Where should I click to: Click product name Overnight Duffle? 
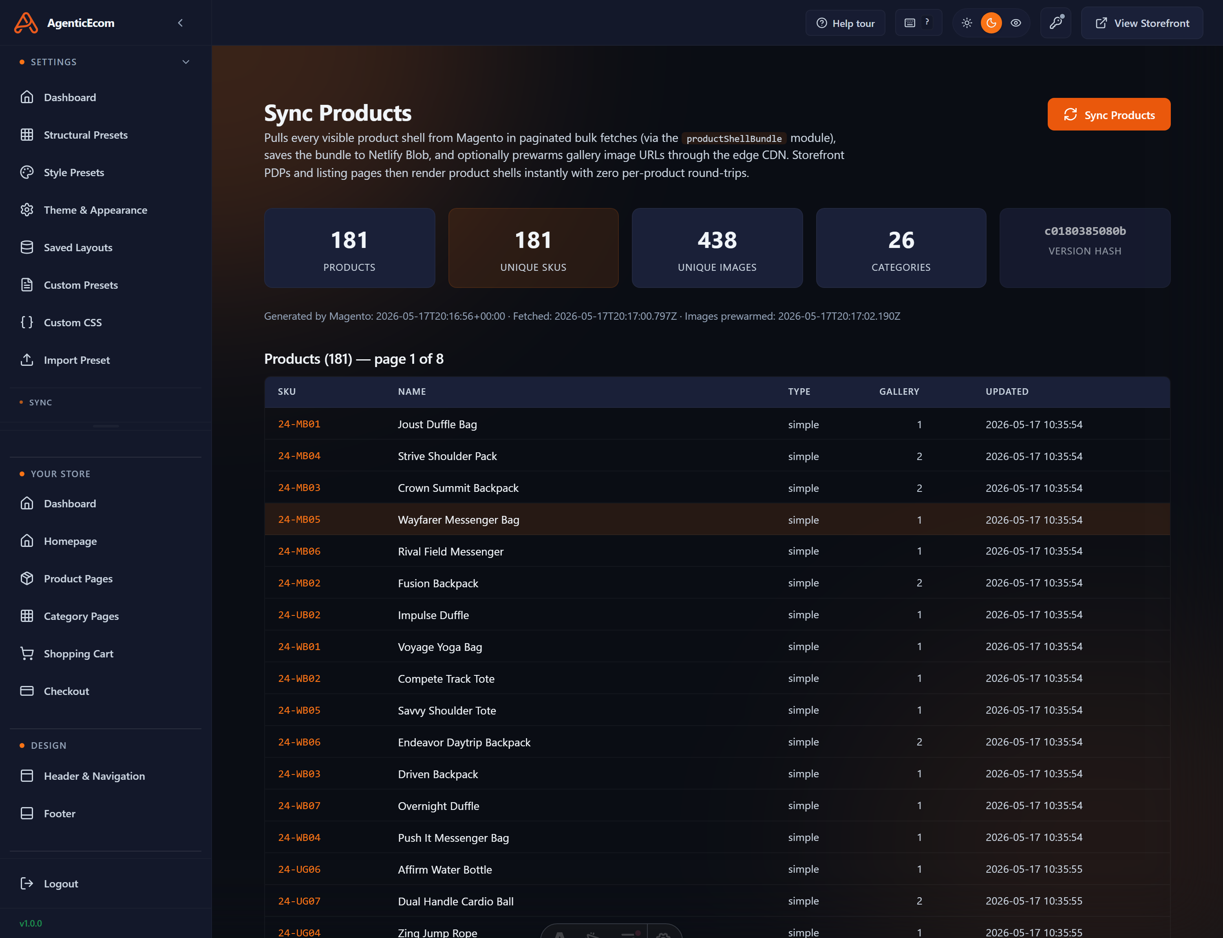[x=439, y=806]
